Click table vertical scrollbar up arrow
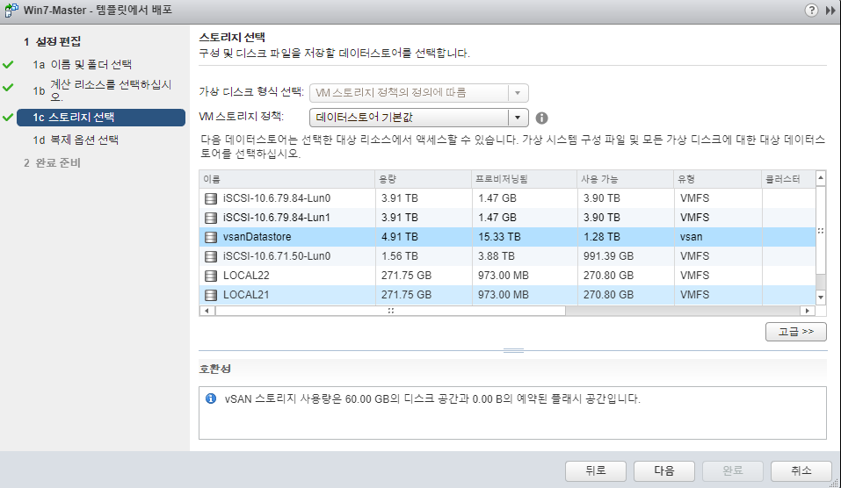Image resolution: width=841 pixels, height=488 pixels. 821,178
